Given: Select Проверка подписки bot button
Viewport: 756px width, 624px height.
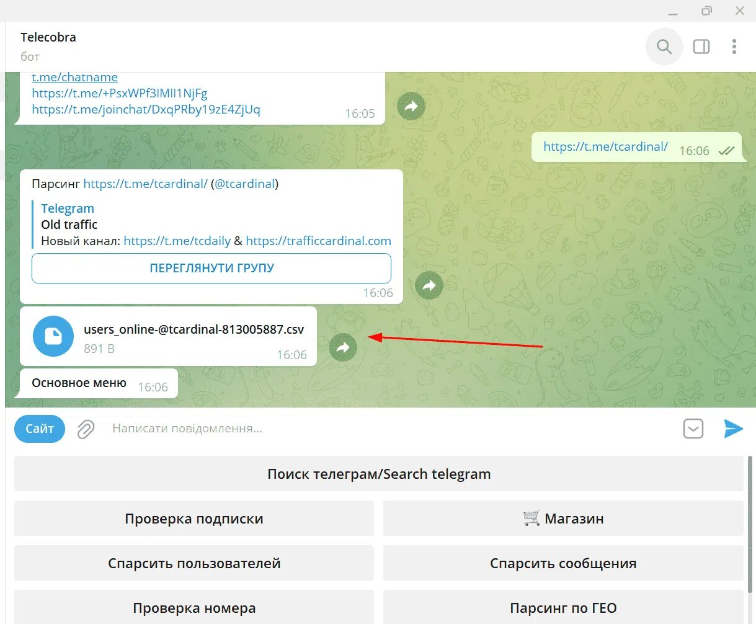Looking at the screenshot, I should 194,519.
